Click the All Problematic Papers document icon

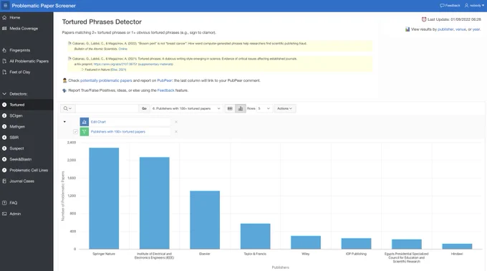pos(4,61)
